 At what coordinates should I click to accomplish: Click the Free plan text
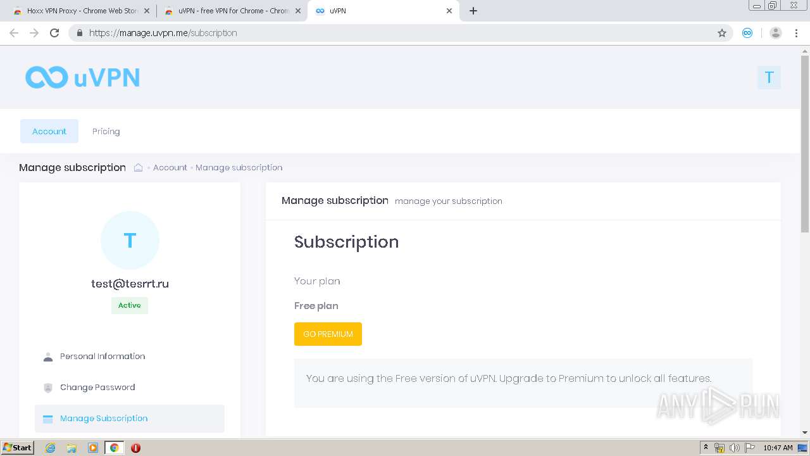pos(316,306)
